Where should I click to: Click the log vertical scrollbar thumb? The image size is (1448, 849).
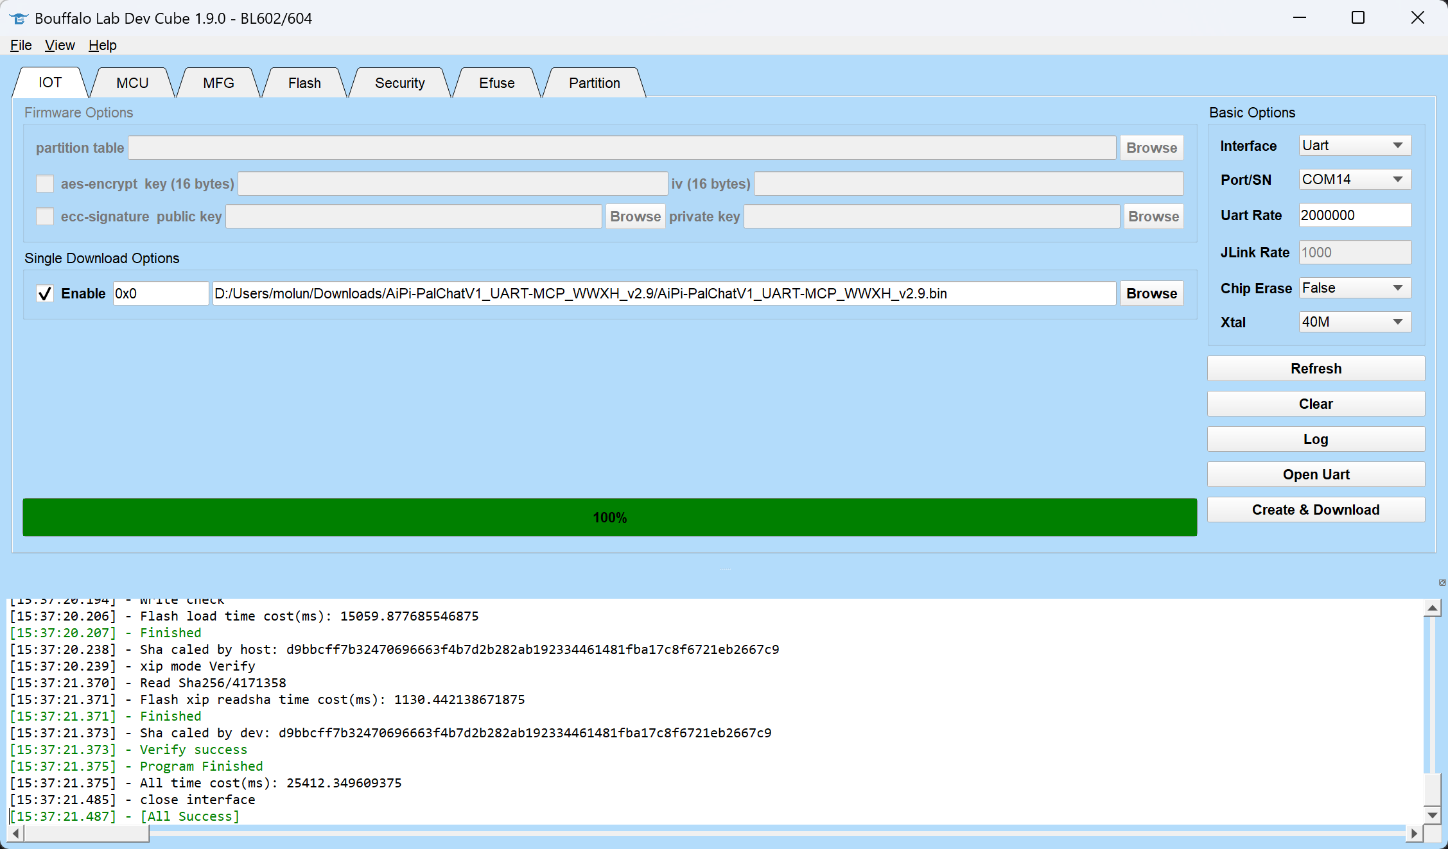pos(1433,789)
